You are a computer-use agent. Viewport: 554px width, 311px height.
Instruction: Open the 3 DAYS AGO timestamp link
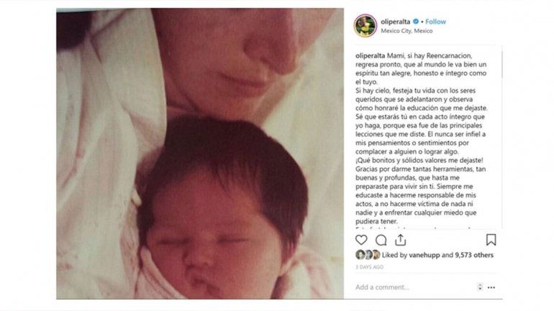pyautogui.click(x=369, y=267)
